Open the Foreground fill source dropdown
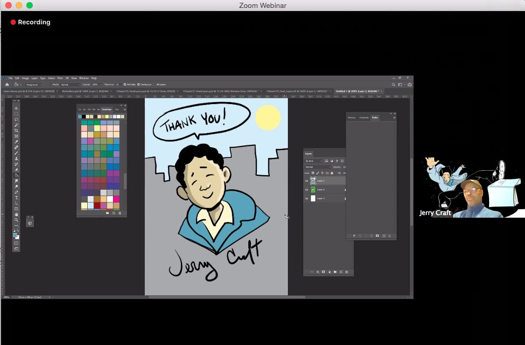The height and width of the screenshot is (345, 525). click(33, 85)
